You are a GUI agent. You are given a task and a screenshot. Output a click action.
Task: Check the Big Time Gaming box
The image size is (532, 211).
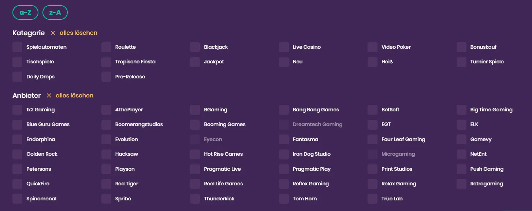coord(461,110)
